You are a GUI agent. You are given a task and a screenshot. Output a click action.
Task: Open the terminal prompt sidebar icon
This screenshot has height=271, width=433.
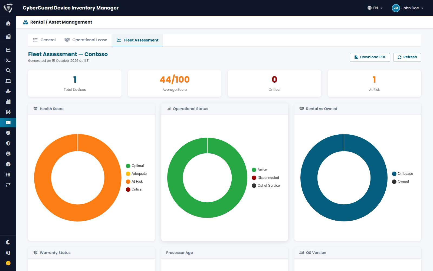click(8, 60)
